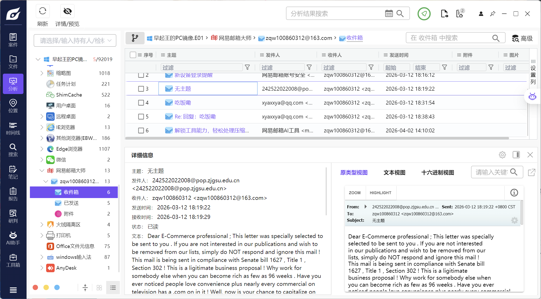Click the 高级 advanced search button
541x299 pixels.
(522, 38)
